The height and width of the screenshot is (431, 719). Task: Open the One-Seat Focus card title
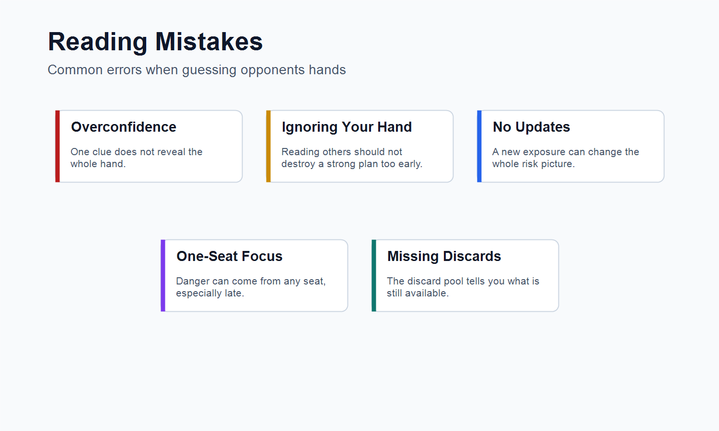(x=230, y=256)
